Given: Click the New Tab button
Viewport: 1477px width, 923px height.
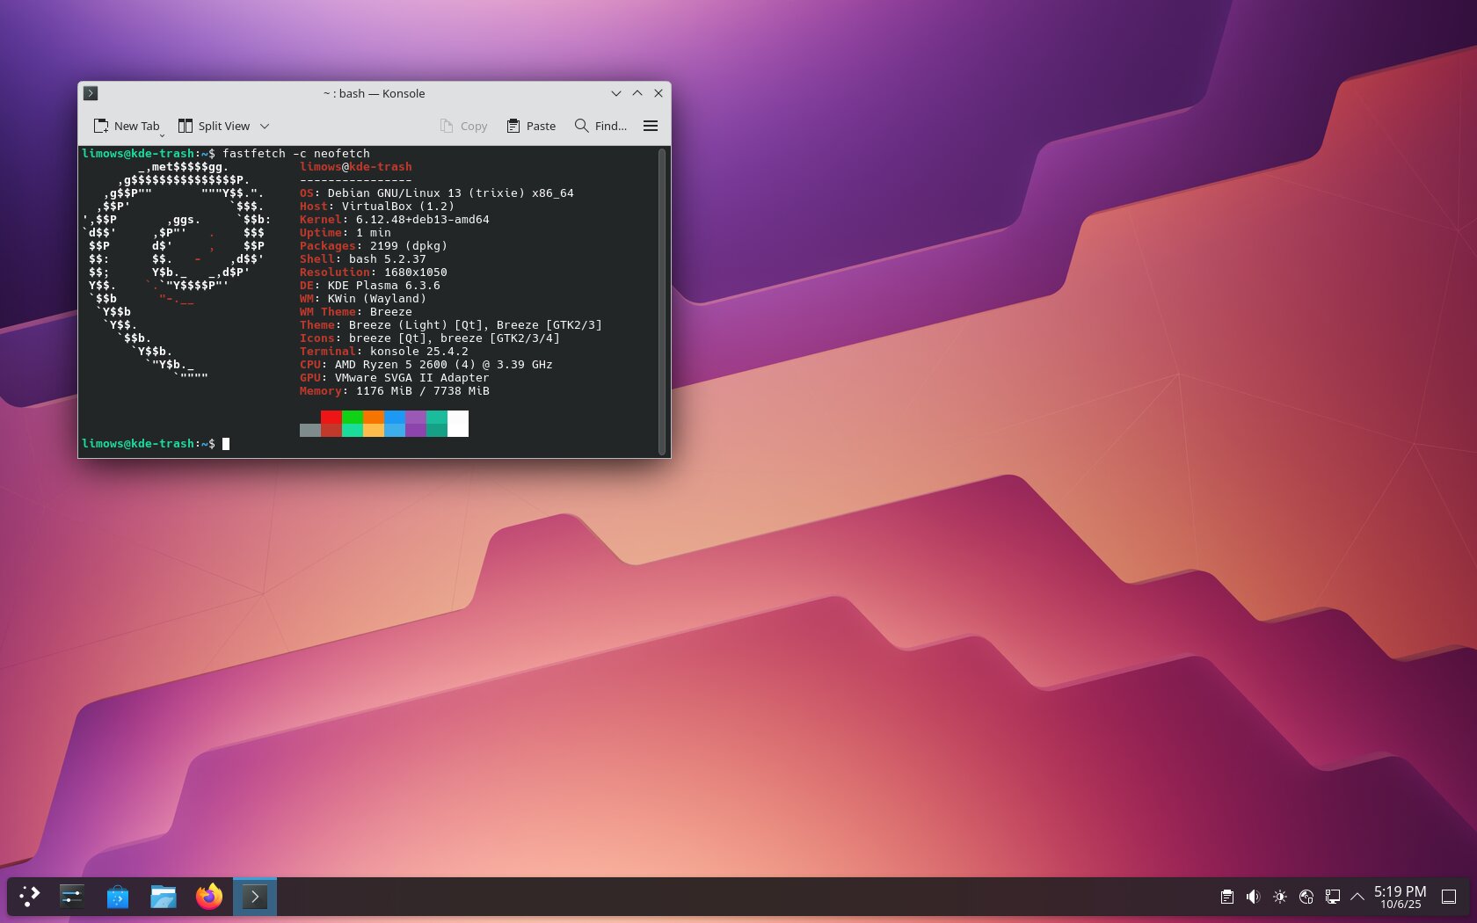Looking at the screenshot, I should pos(127,127).
